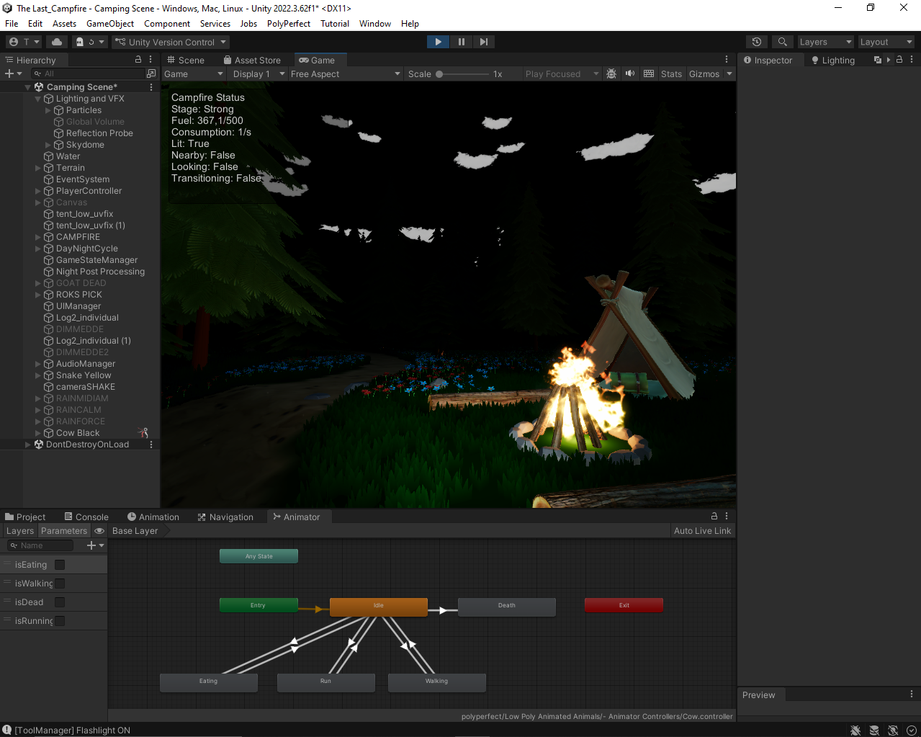
Task: Expand the Cow Black object in Hierarchy
Action: (x=38, y=433)
